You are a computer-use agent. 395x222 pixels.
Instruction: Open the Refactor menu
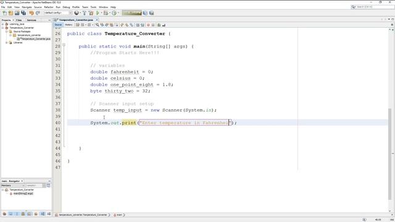pos(49,7)
